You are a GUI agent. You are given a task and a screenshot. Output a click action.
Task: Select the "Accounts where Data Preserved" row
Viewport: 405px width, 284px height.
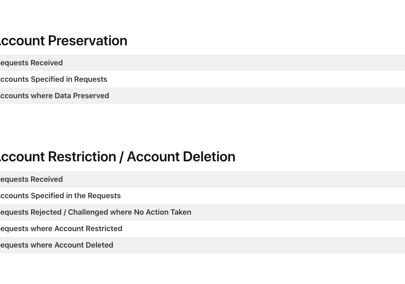(x=53, y=96)
